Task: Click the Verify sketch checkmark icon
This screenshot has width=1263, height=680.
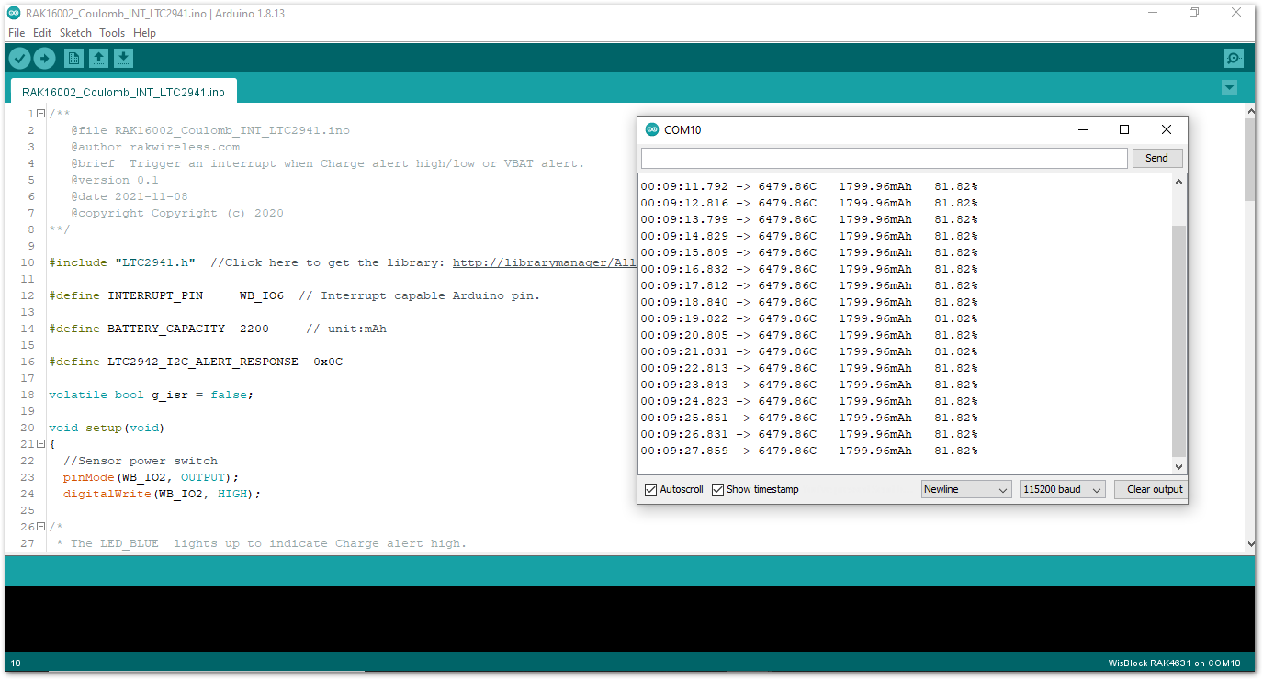Action: tap(19, 59)
